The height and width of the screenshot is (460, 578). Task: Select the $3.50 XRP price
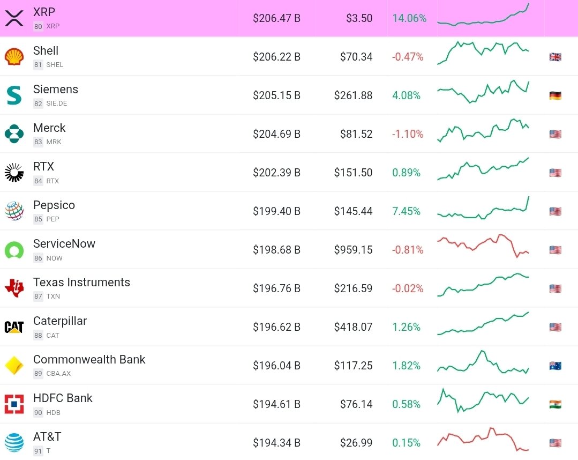pyautogui.click(x=359, y=18)
